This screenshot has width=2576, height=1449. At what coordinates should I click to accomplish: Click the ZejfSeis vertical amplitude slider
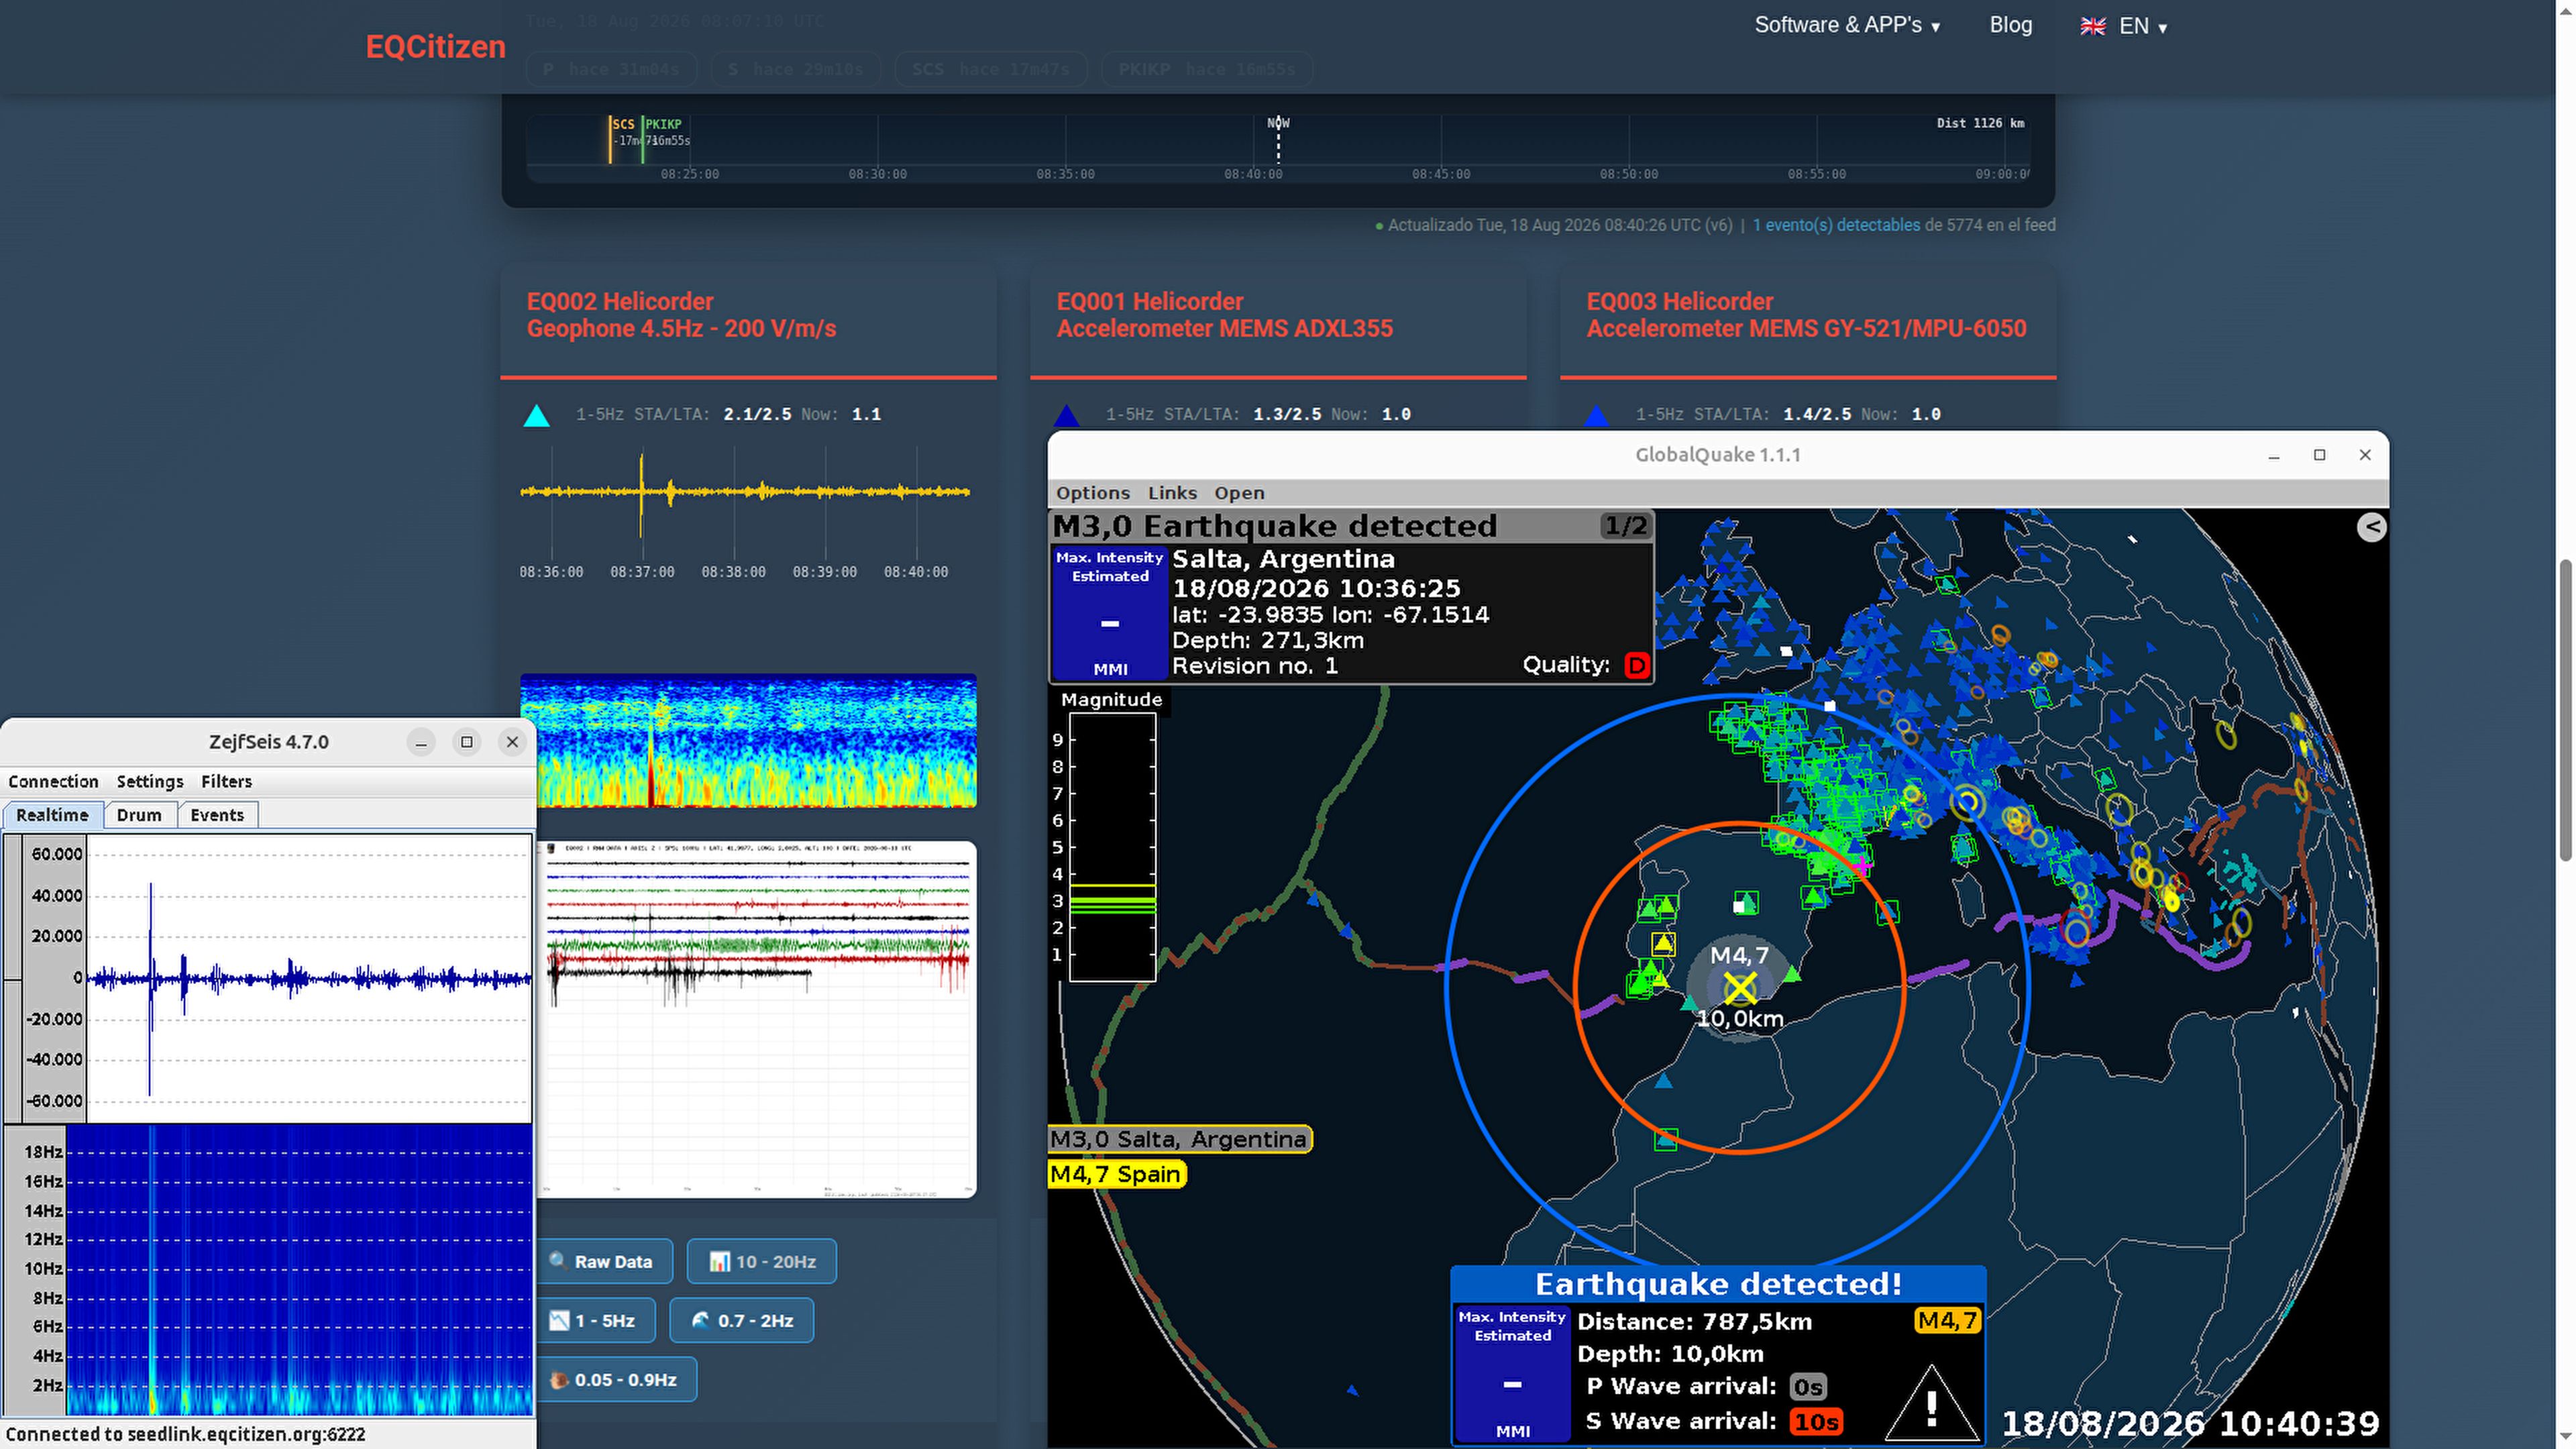[13, 978]
